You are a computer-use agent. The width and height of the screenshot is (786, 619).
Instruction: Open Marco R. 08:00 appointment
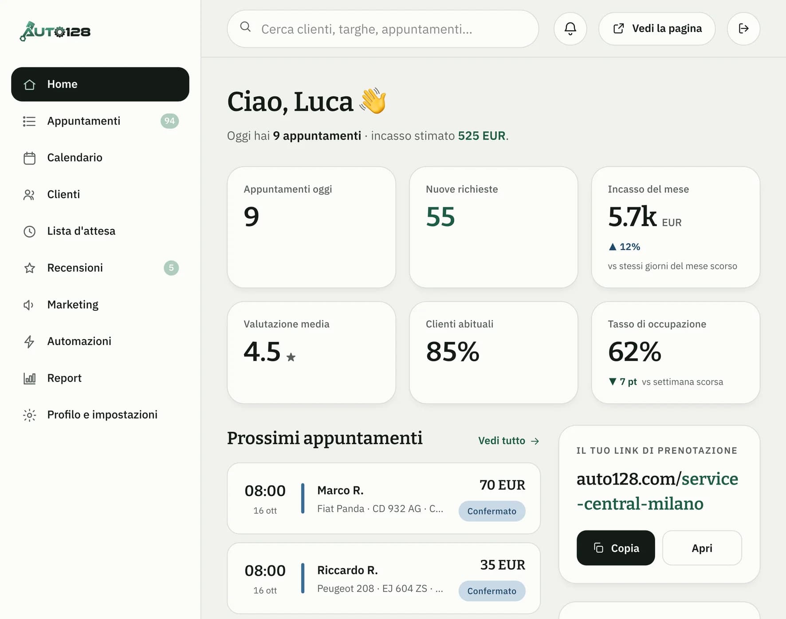[x=384, y=498]
